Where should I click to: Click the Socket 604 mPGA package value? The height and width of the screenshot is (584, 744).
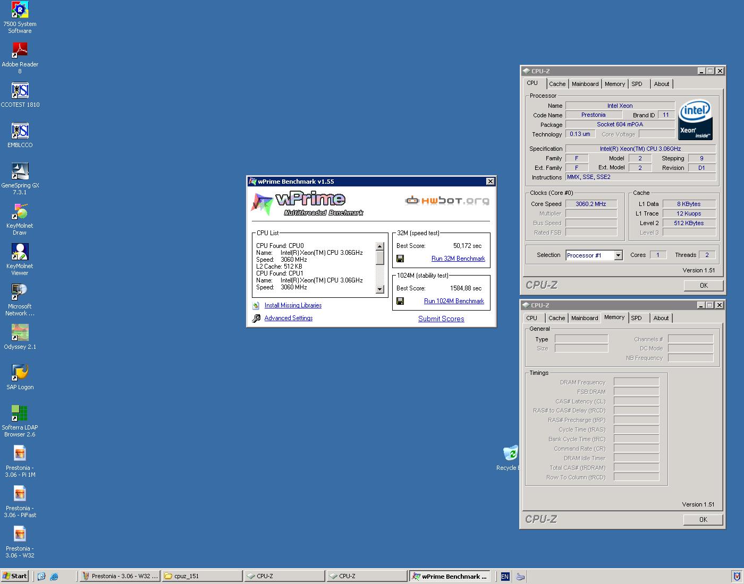(620, 124)
